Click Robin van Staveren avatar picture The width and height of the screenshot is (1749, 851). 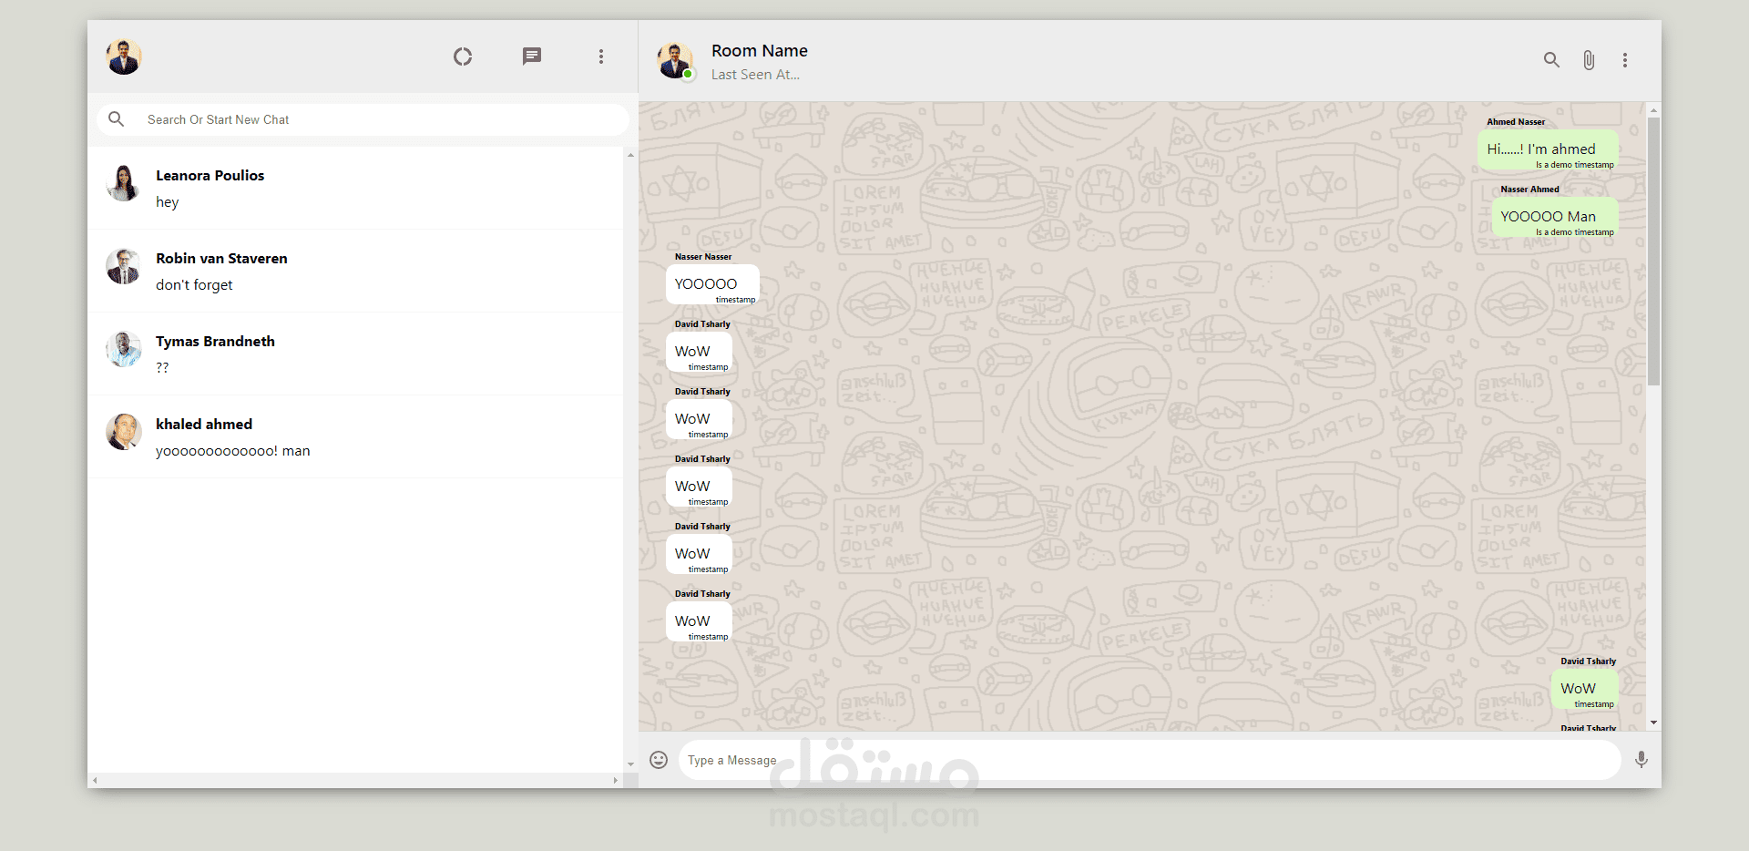click(x=124, y=266)
